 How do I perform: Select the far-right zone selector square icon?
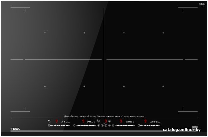[139, 125]
